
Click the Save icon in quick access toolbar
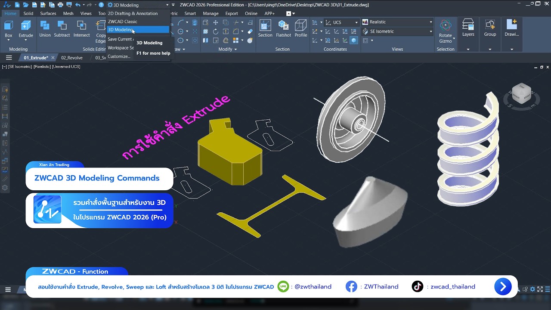point(34,5)
